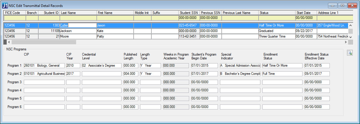Select the Patty Moore row's Last Name cell
This screenshot has height=124, width=360.
(x=78, y=36)
